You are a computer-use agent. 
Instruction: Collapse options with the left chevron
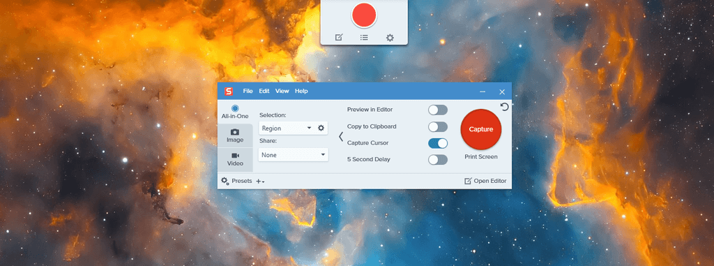340,136
